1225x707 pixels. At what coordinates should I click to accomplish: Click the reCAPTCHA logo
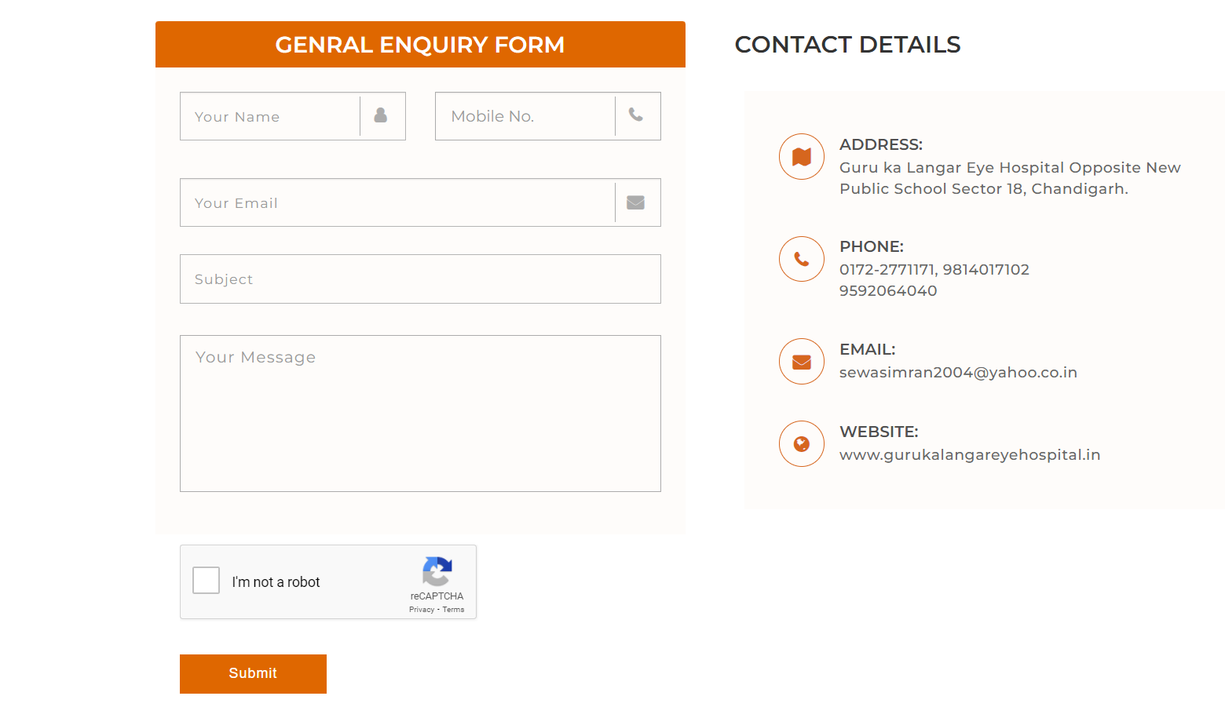coord(437,571)
